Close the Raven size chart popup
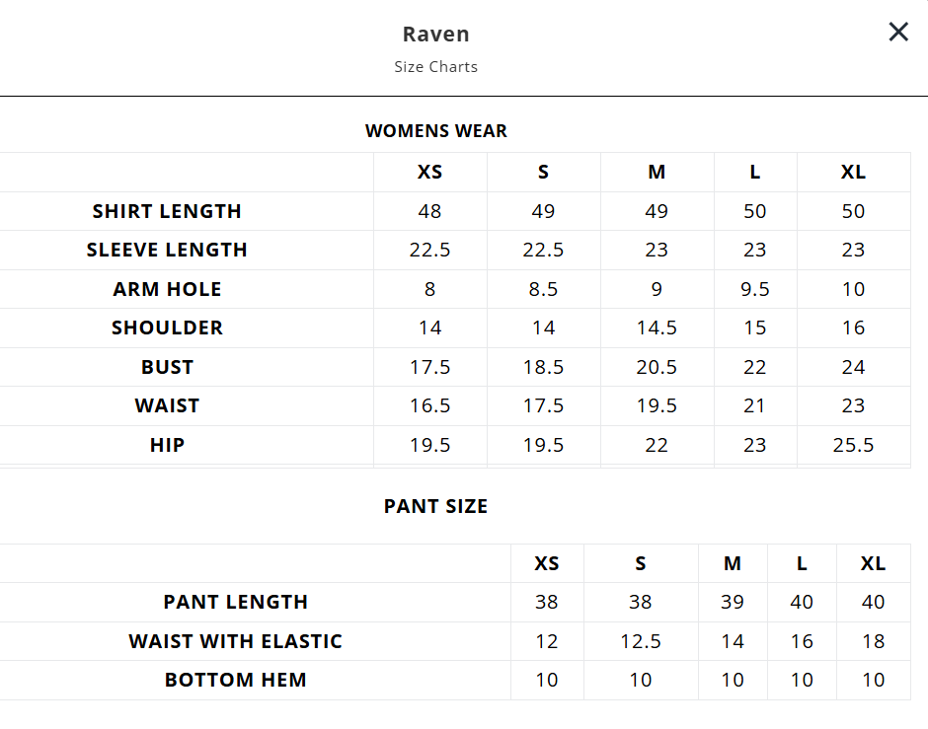 (x=897, y=33)
